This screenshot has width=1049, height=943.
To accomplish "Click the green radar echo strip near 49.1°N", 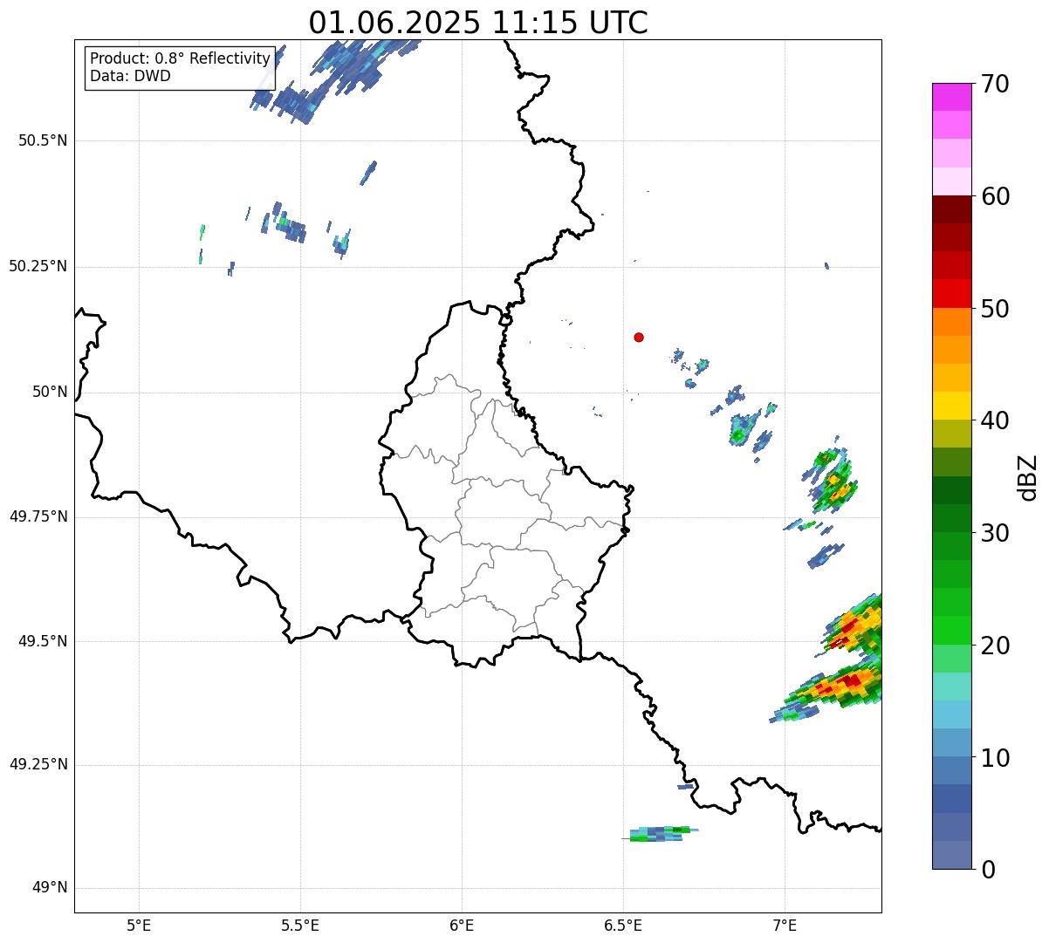I will (660, 834).
